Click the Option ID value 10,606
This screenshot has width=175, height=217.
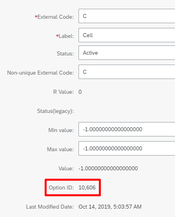coord(87,187)
